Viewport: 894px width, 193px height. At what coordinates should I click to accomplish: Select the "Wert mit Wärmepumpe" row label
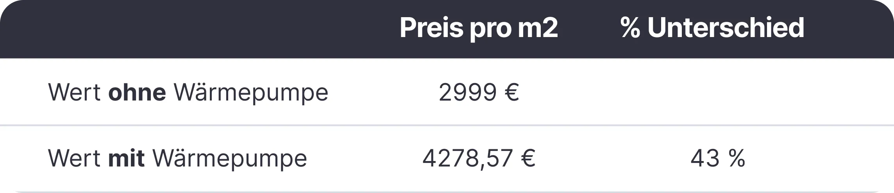pyautogui.click(x=177, y=159)
